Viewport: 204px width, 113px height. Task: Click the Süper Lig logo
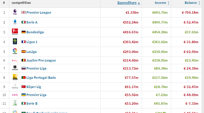[x=15, y=86]
